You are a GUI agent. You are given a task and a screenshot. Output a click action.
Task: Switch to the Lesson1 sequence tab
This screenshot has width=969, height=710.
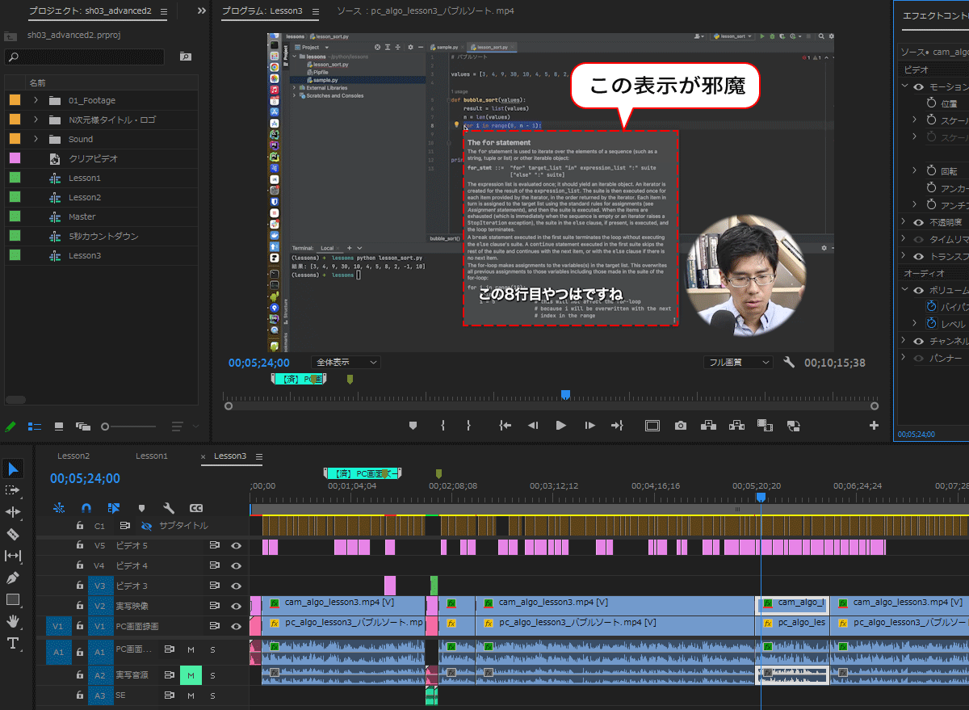click(x=151, y=456)
